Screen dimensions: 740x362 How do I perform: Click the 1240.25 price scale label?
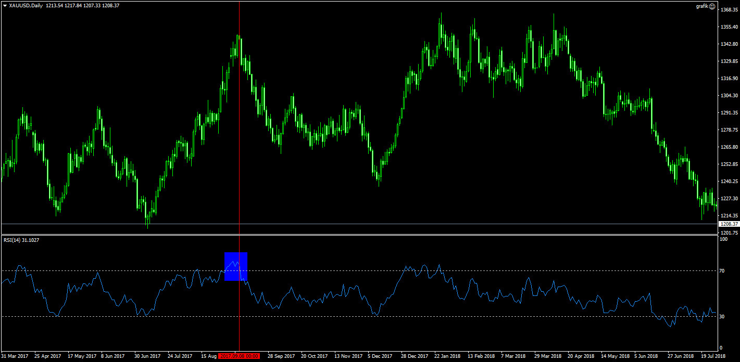[729, 182]
